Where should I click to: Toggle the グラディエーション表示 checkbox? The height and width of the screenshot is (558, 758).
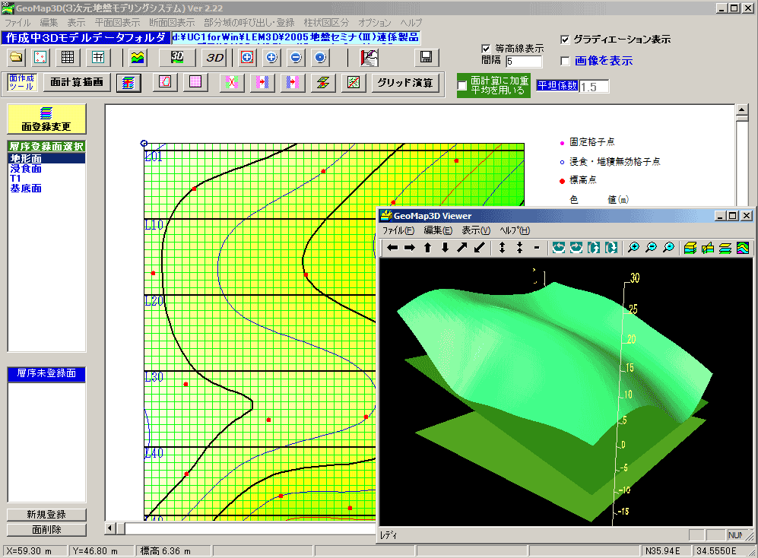[565, 40]
